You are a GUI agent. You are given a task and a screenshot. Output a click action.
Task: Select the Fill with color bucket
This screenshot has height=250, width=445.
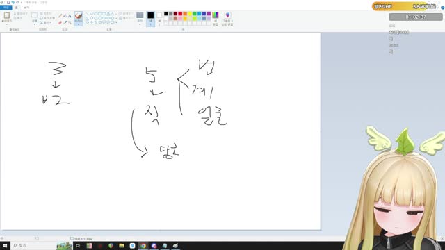pyautogui.click(x=65, y=16)
